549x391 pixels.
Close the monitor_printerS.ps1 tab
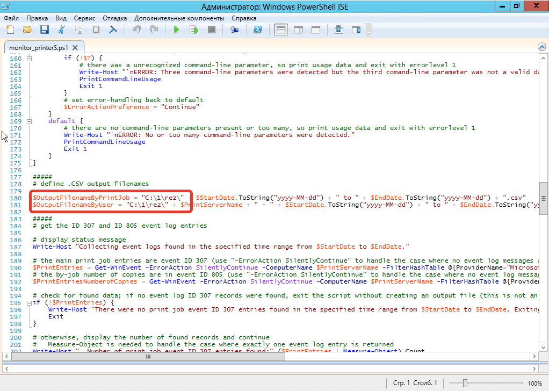tap(76, 47)
